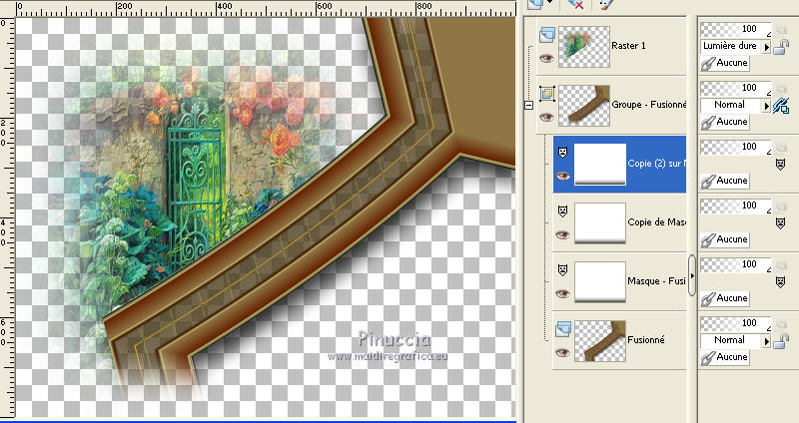Adjust the opacity slider of Fusionné layer

736,324
